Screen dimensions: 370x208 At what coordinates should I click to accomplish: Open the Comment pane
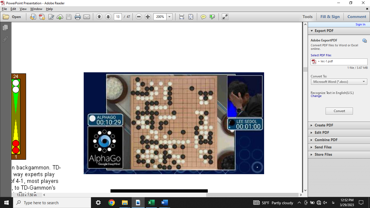pos(357,17)
